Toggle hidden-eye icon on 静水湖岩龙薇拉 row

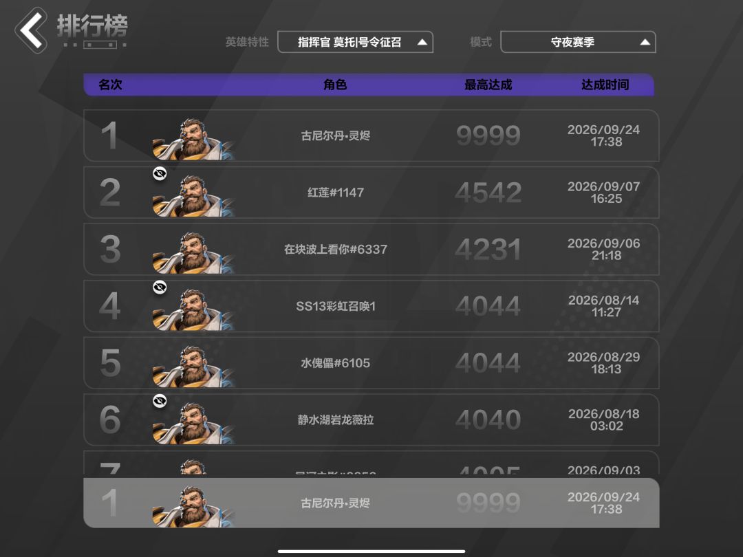(x=160, y=401)
